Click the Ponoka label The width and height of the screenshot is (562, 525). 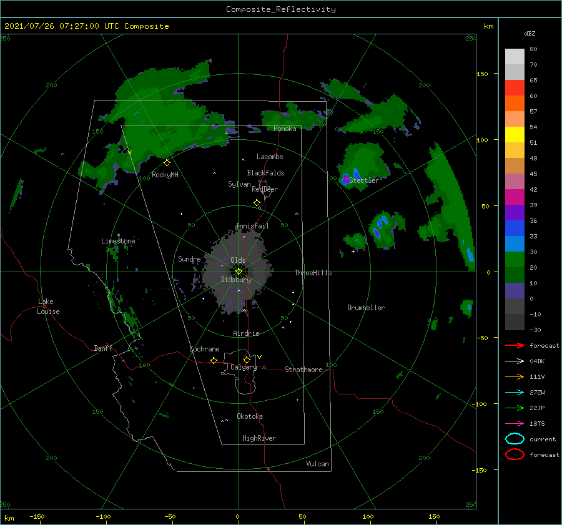tap(285, 129)
